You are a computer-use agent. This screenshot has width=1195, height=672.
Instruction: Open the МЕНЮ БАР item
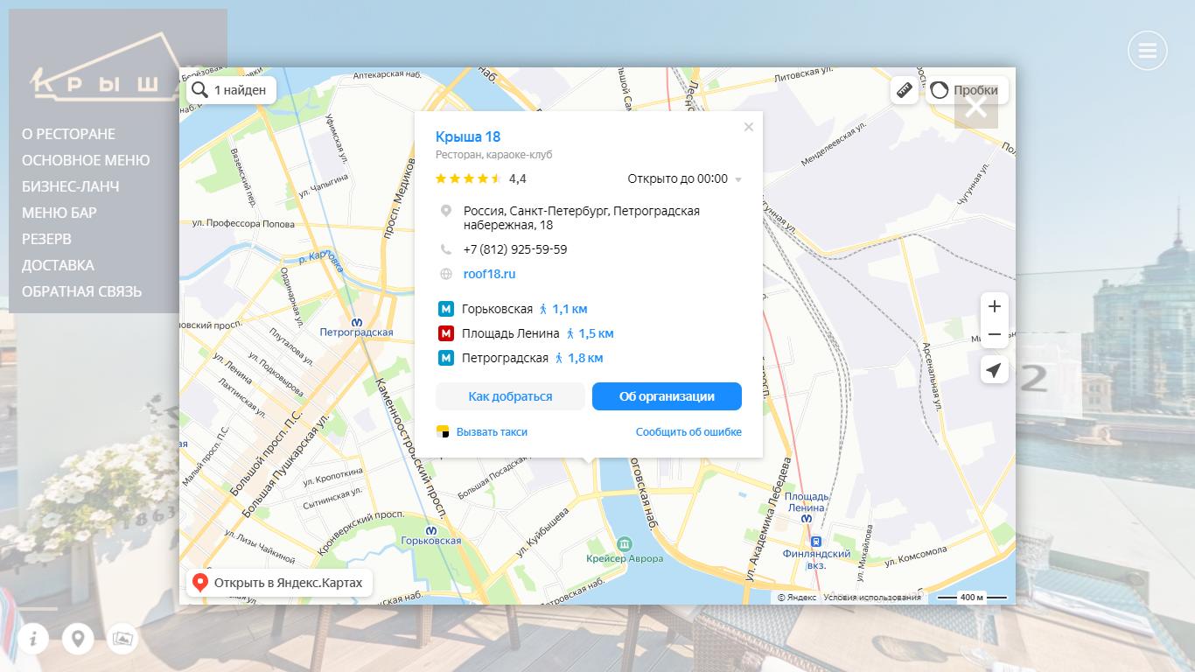pyautogui.click(x=59, y=213)
